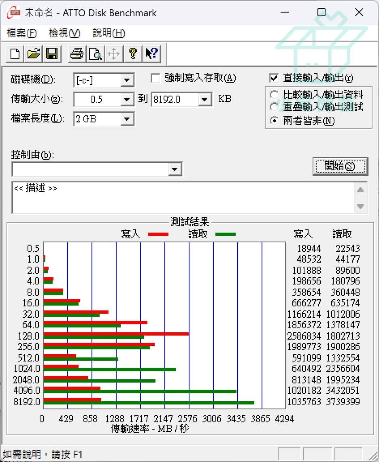Screen dimensions: 379x462
Task: Open Print Preview magnifier icon
Action: 96,54
